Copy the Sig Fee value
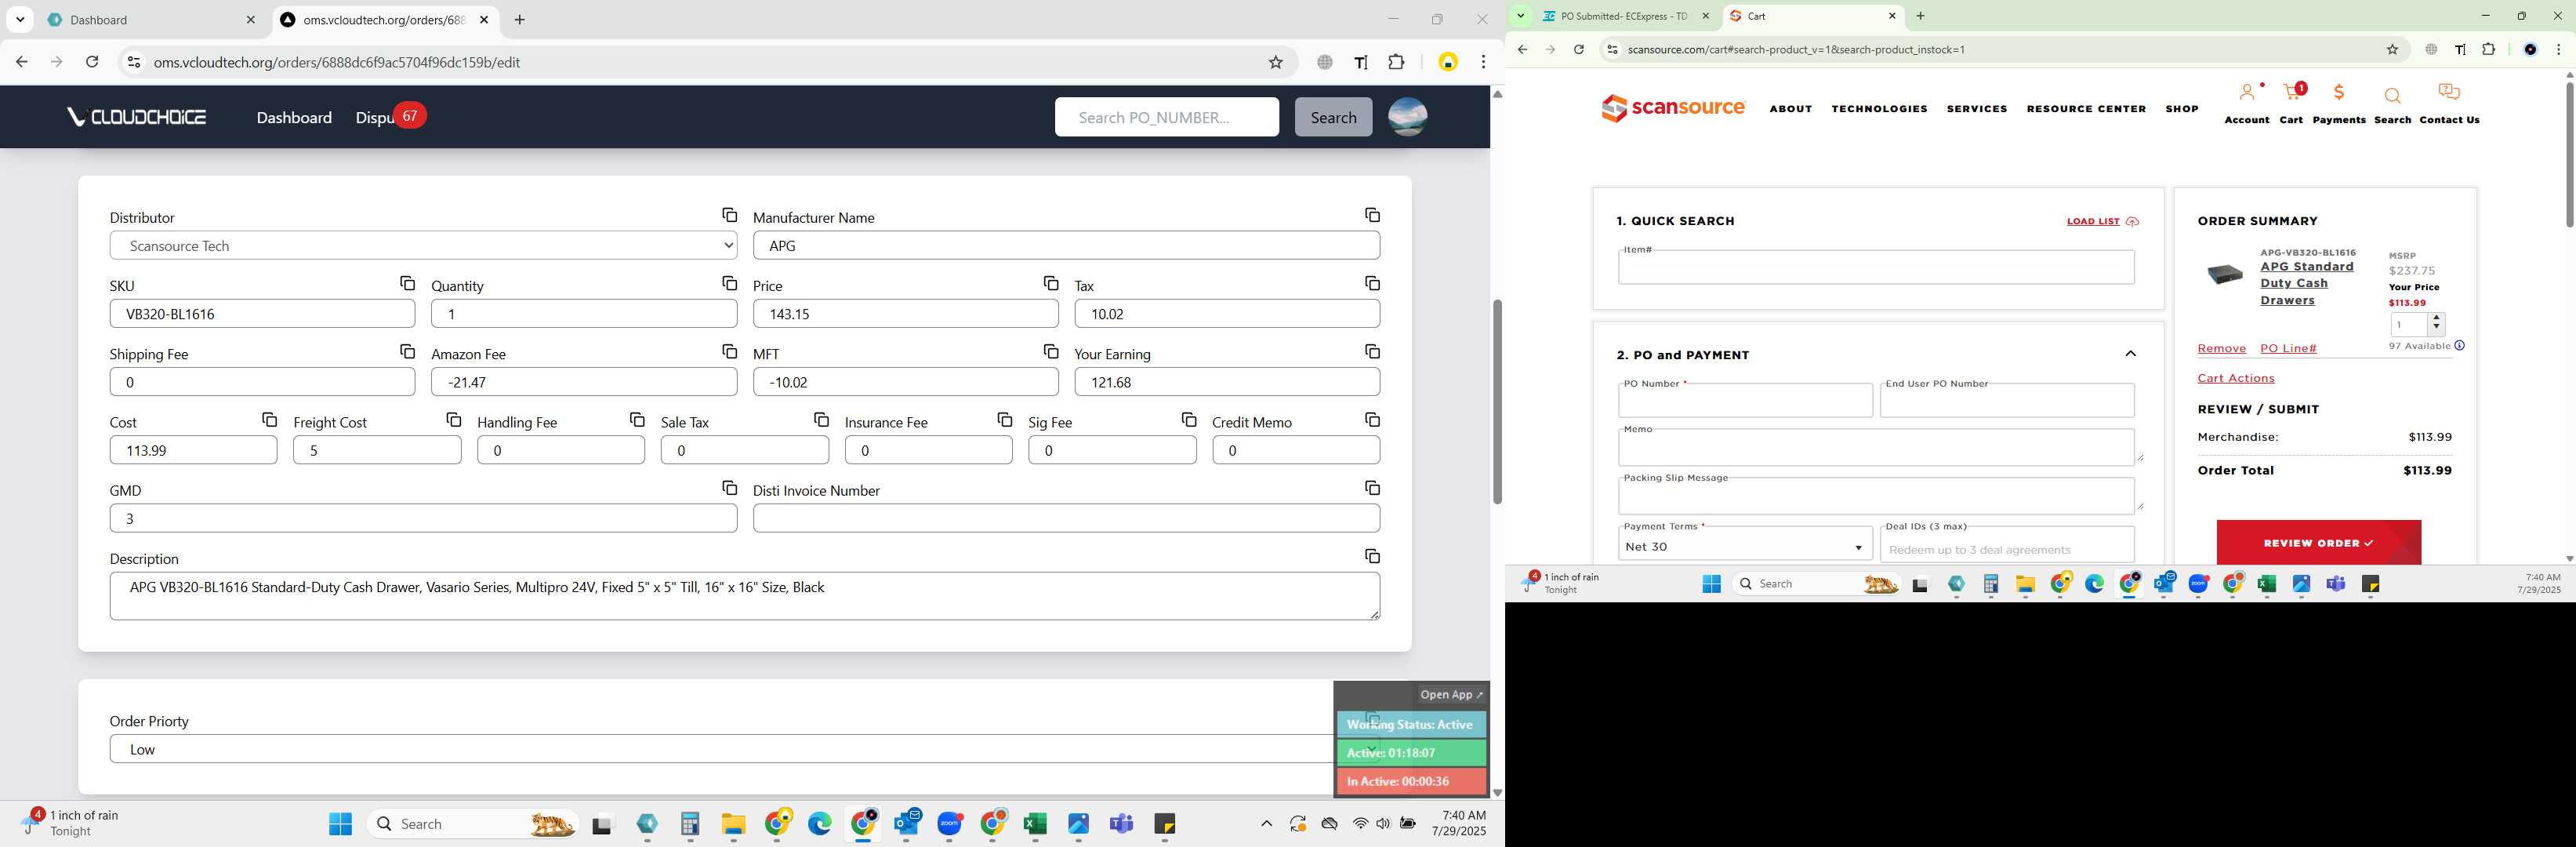 click(x=1188, y=420)
